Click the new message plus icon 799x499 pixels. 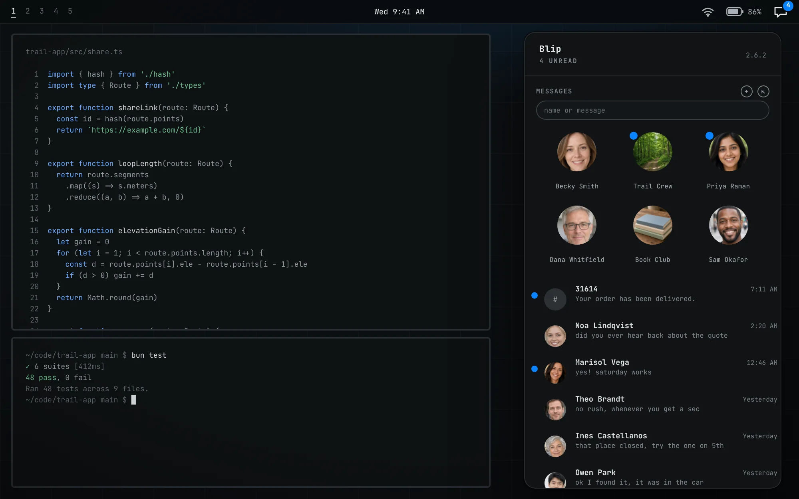(746, 91)
